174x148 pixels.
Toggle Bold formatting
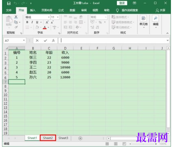[27, 22]
